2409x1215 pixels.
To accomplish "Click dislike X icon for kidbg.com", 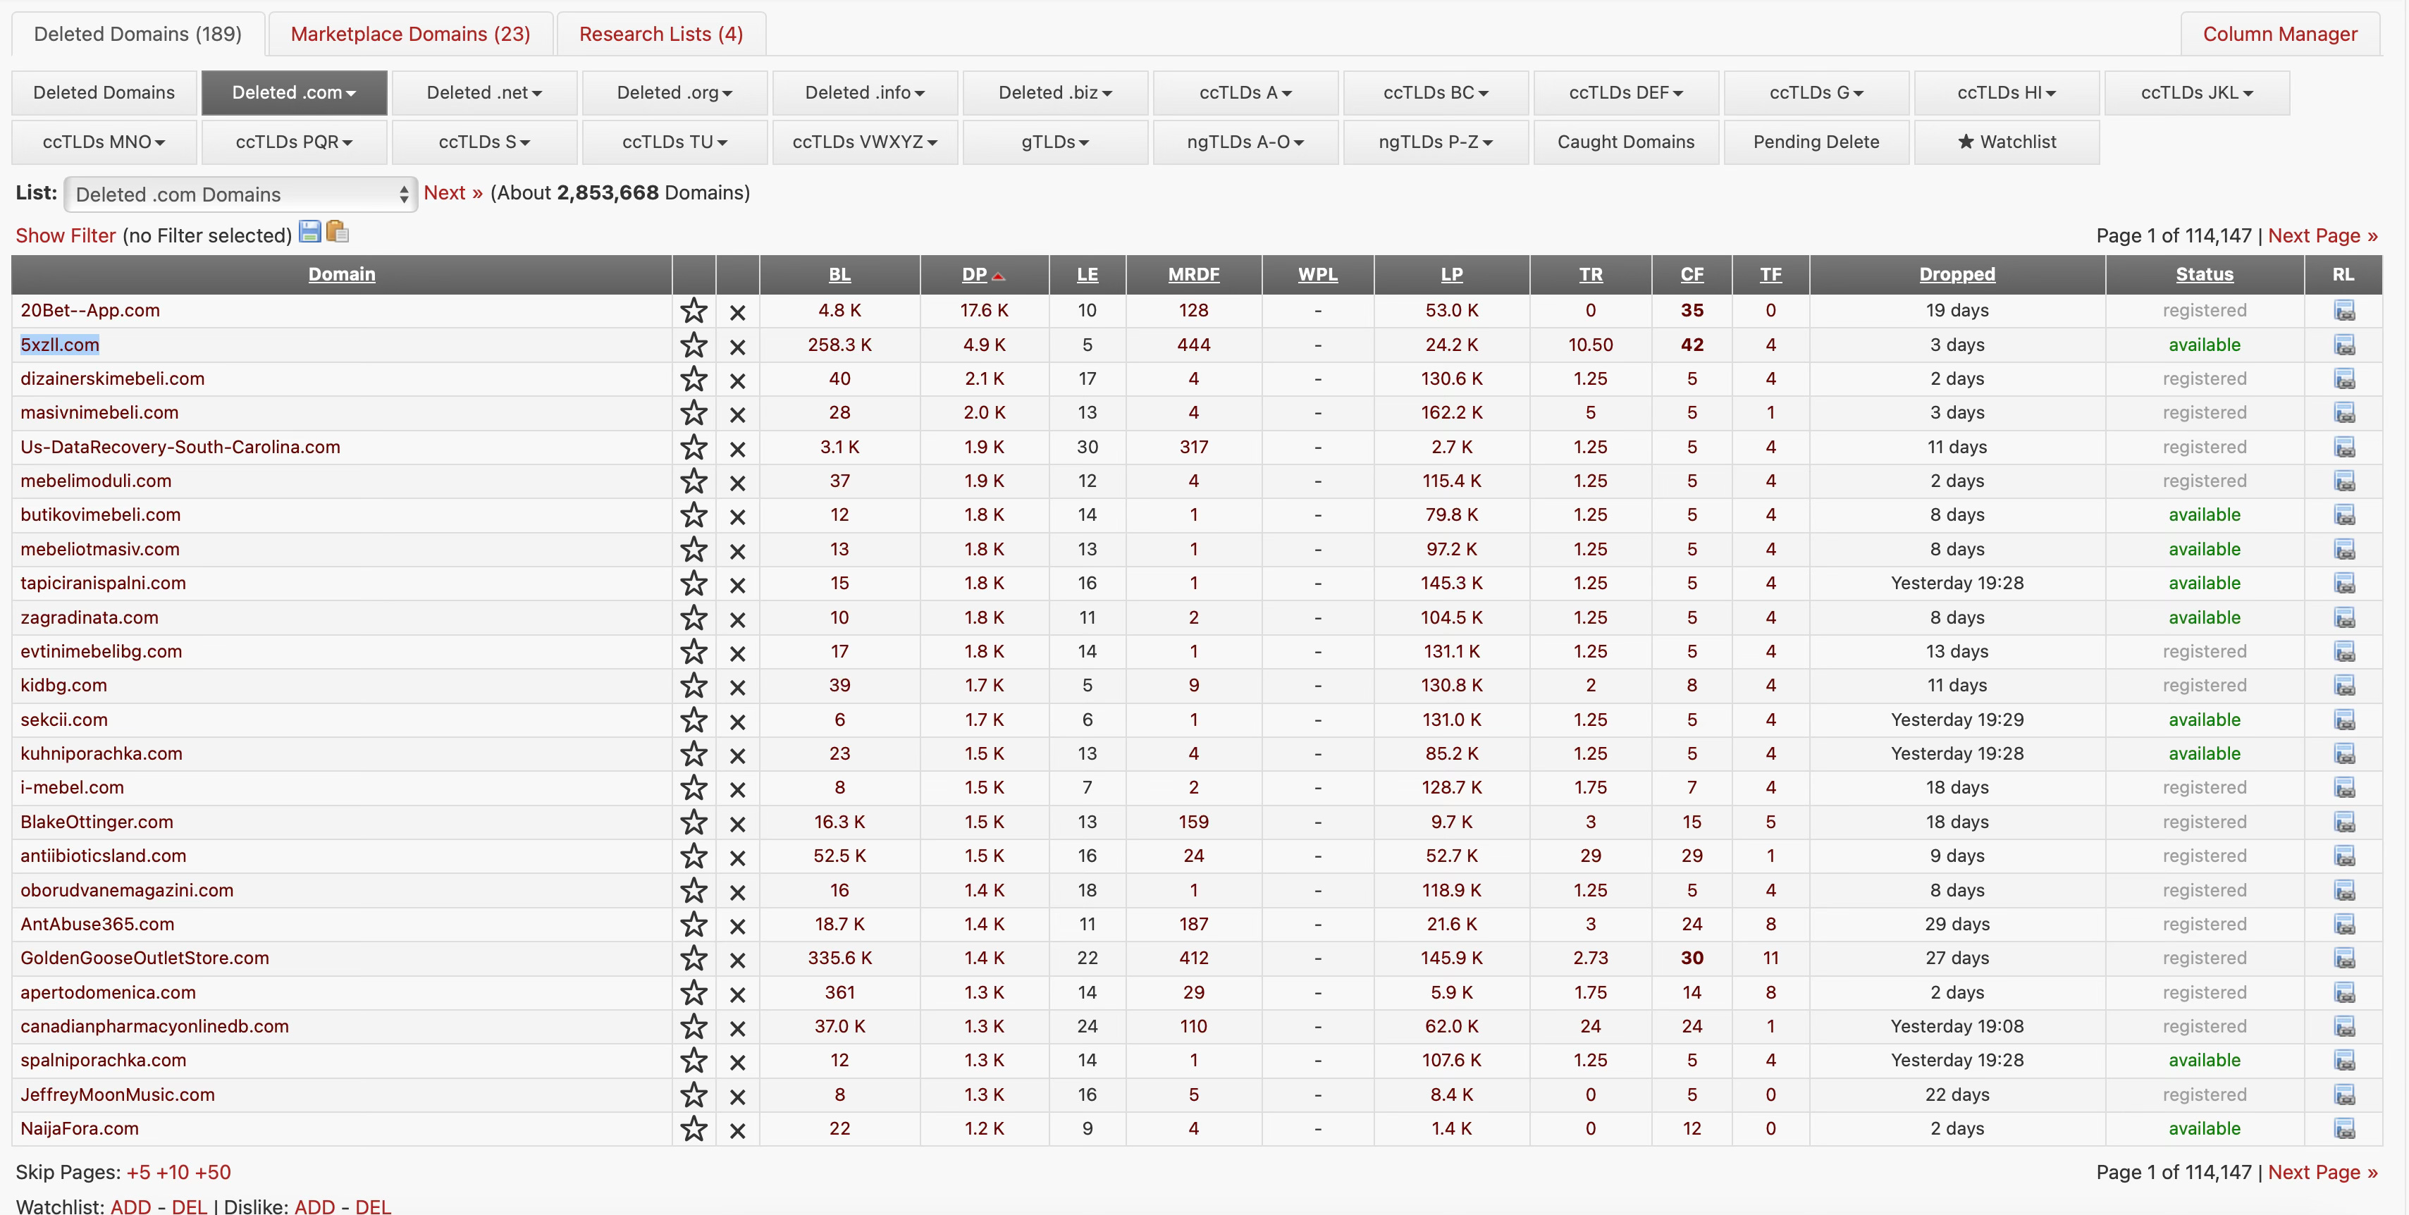I will pyautogui.click(x=737, y=686).
